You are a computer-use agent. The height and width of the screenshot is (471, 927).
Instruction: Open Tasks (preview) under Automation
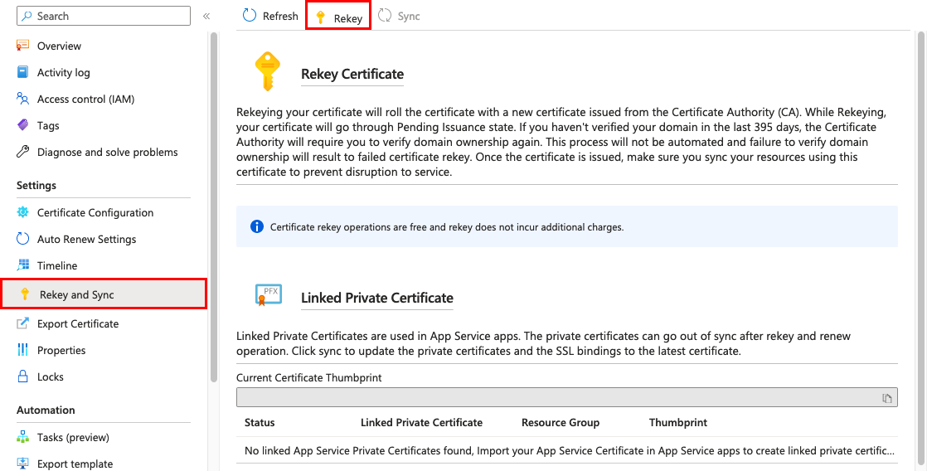coord(73,437)
